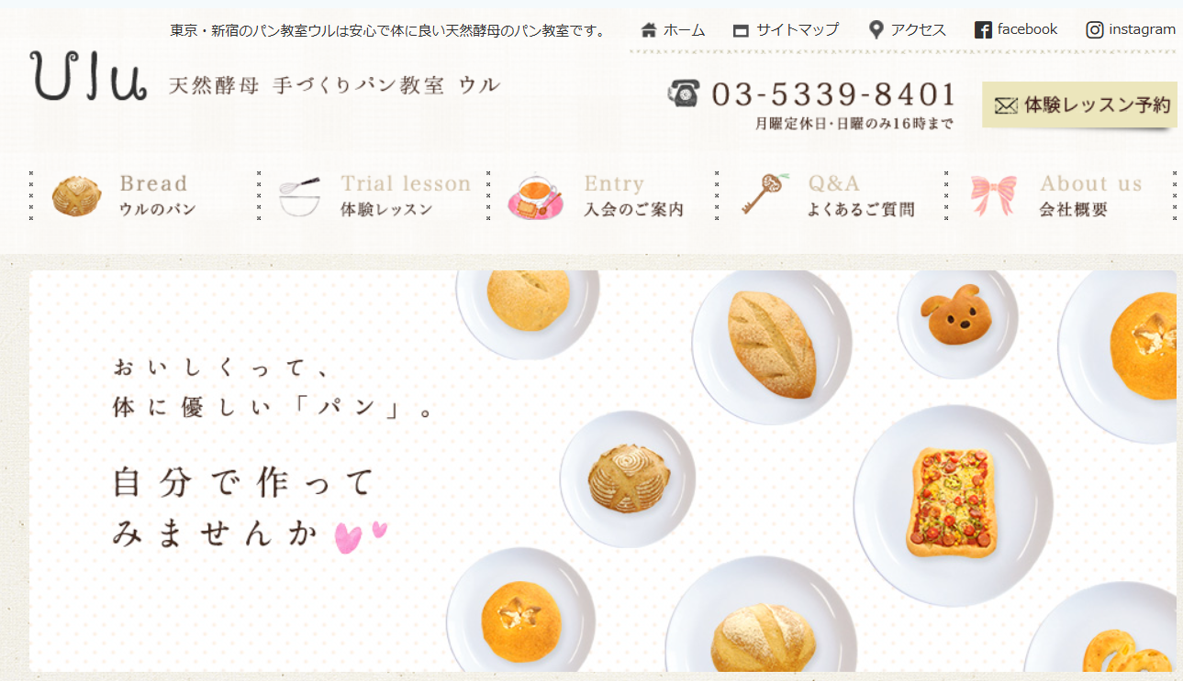Viewport: 1183px width, 681px height.
Task: Click the 体験レッスン予約 reservation button
Action: tap(1079, 105)
